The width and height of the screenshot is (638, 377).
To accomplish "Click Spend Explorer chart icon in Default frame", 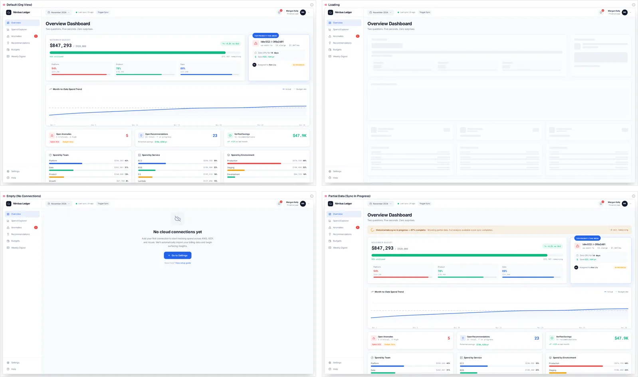I will (x=8, y=30).
